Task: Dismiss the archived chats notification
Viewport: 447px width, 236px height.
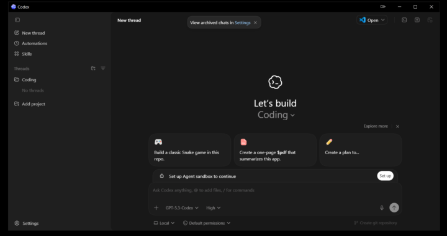Action: coord(255,23)
